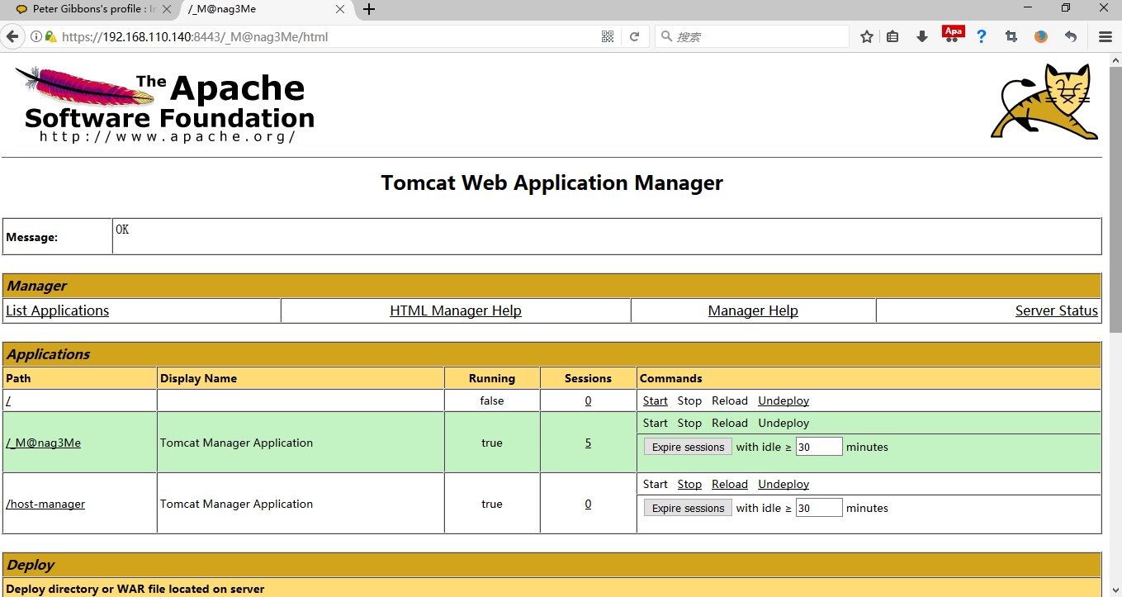Click the padlock warning icon beside the URL
1122x597 pixels.
[x=50, y=37]
